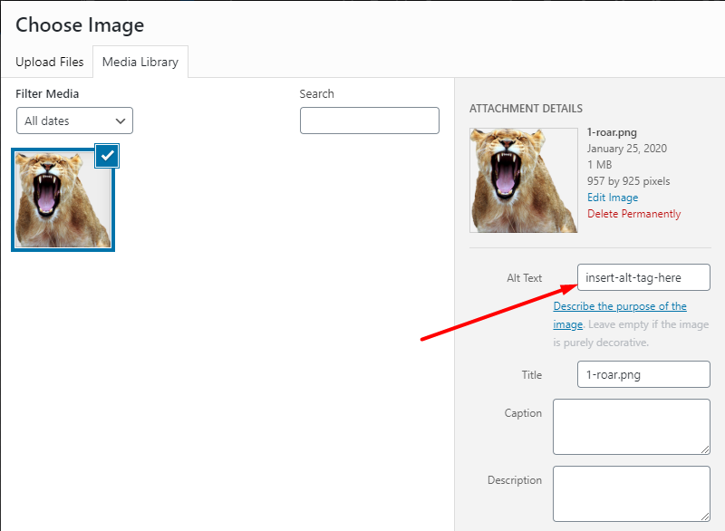Select the Media Library tab
Screen dimensions: 725x531
[x=140, y=62]
